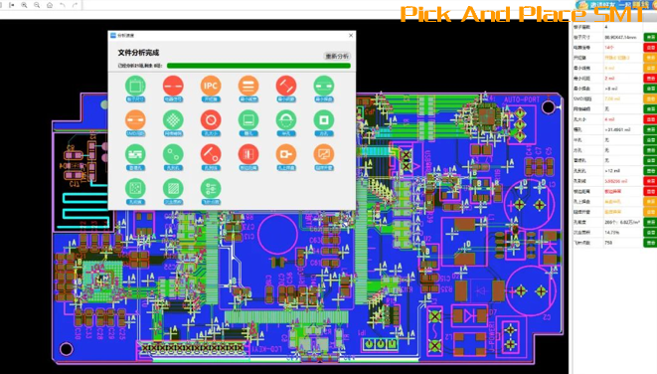The width and height of the screenshot is (657, 374).
Task: Click the green half-hole semicircle icon
Action: (x=286, y=120)
